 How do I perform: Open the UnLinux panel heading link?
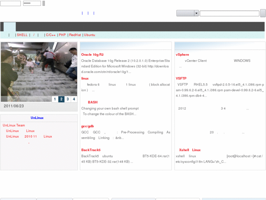(x=37, y=118)
